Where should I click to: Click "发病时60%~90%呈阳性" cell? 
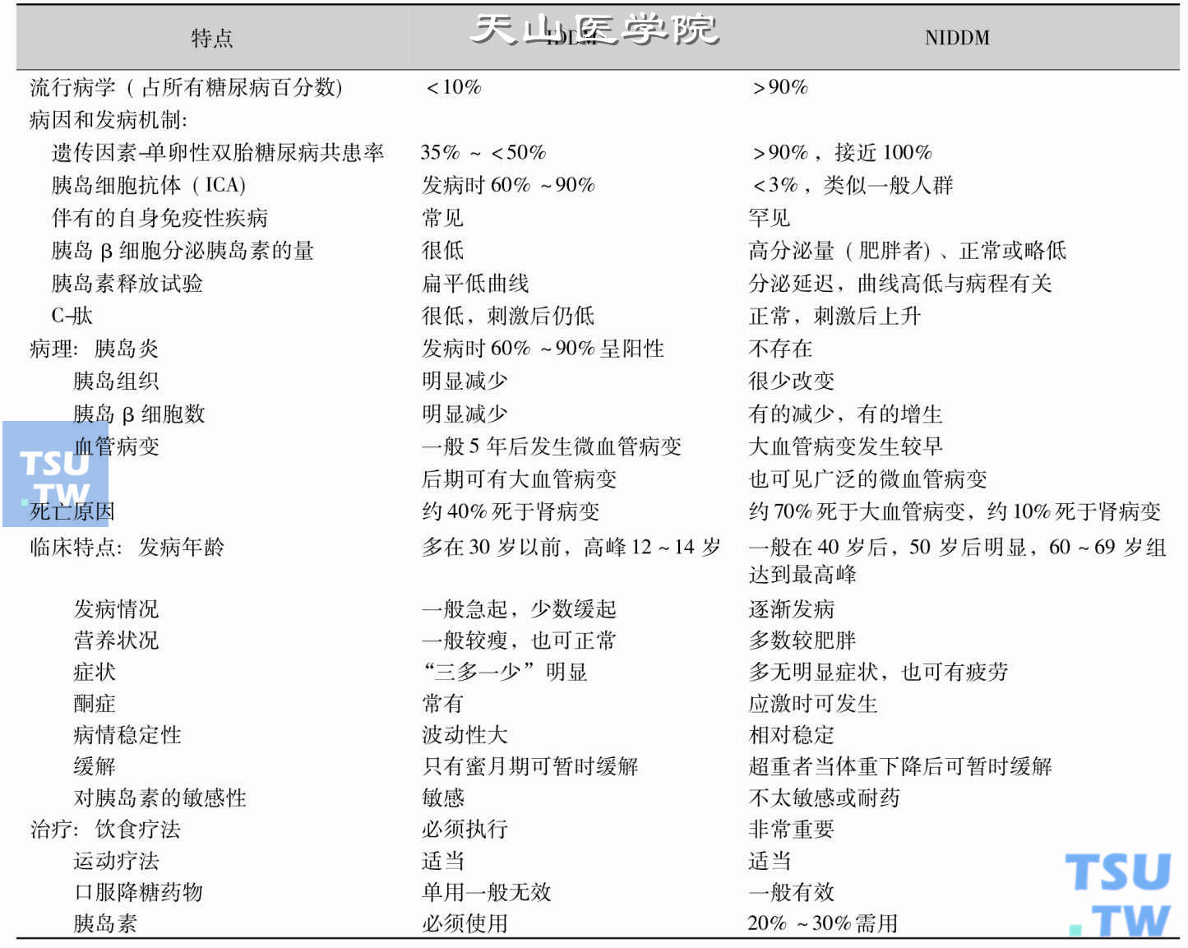(543, 349)
